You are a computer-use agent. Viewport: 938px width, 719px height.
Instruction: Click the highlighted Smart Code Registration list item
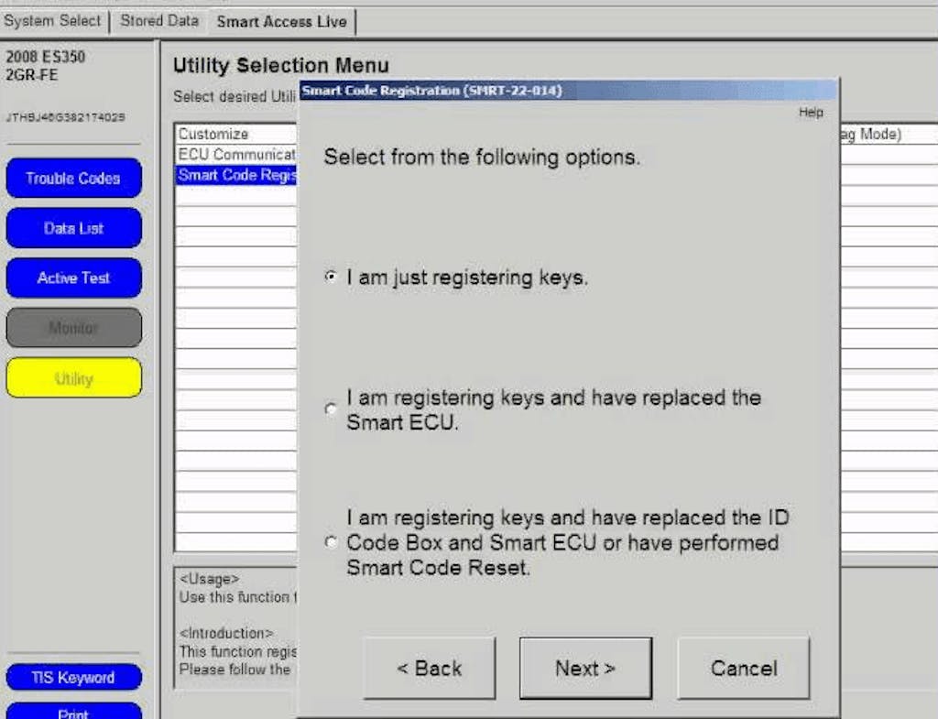click(236, 175)
